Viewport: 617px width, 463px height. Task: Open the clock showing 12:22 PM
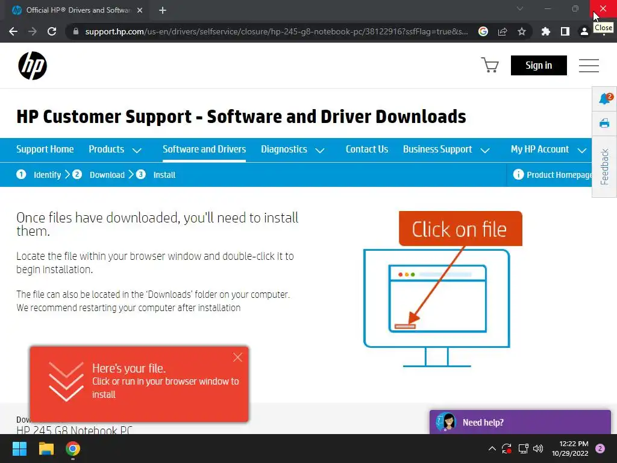[x=570, y=449]
